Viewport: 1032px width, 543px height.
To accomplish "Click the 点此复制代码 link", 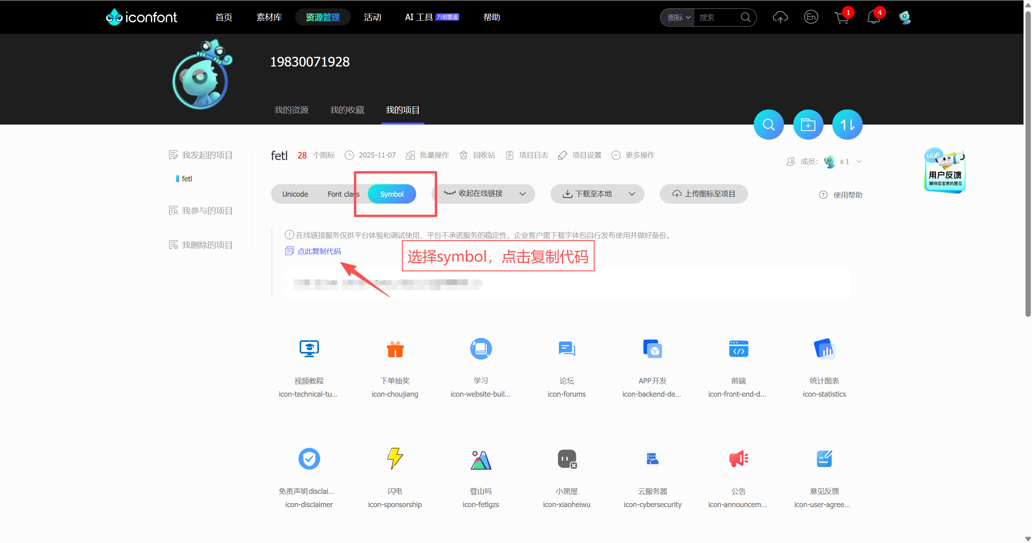I will coord(319,251).
